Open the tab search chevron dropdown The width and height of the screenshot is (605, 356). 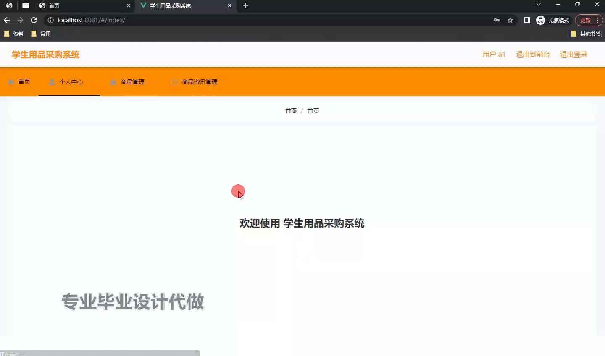coord(538,5)
